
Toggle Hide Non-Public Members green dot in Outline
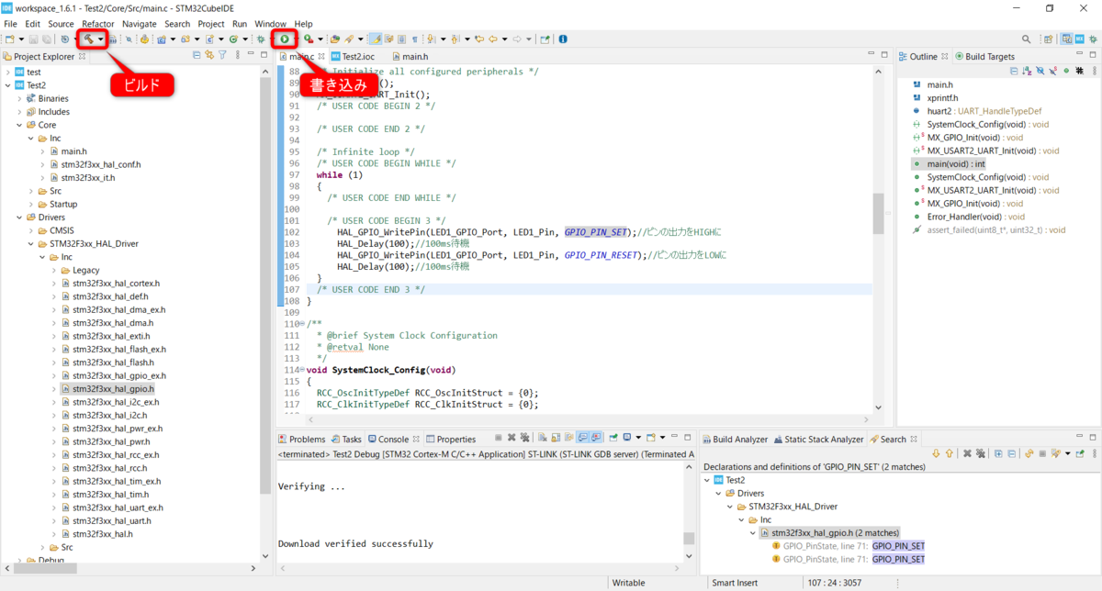(x=1066, y=71)
